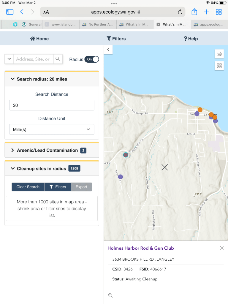Toggle the Radius switch off
Image resolution: width=228 pixels, height=304 pixels.
pos(92,59)
